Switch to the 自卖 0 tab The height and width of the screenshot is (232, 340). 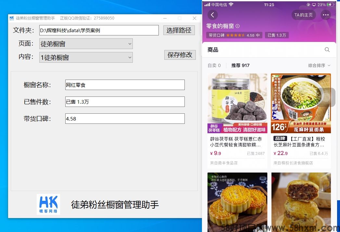coord(214,65)
